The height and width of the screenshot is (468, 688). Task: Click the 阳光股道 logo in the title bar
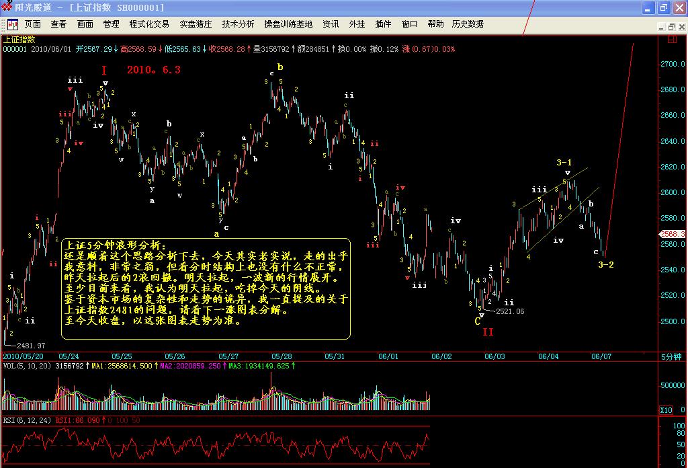(7, 7)
